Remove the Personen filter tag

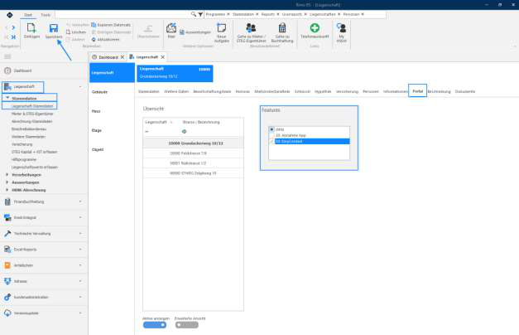(363, 14)
